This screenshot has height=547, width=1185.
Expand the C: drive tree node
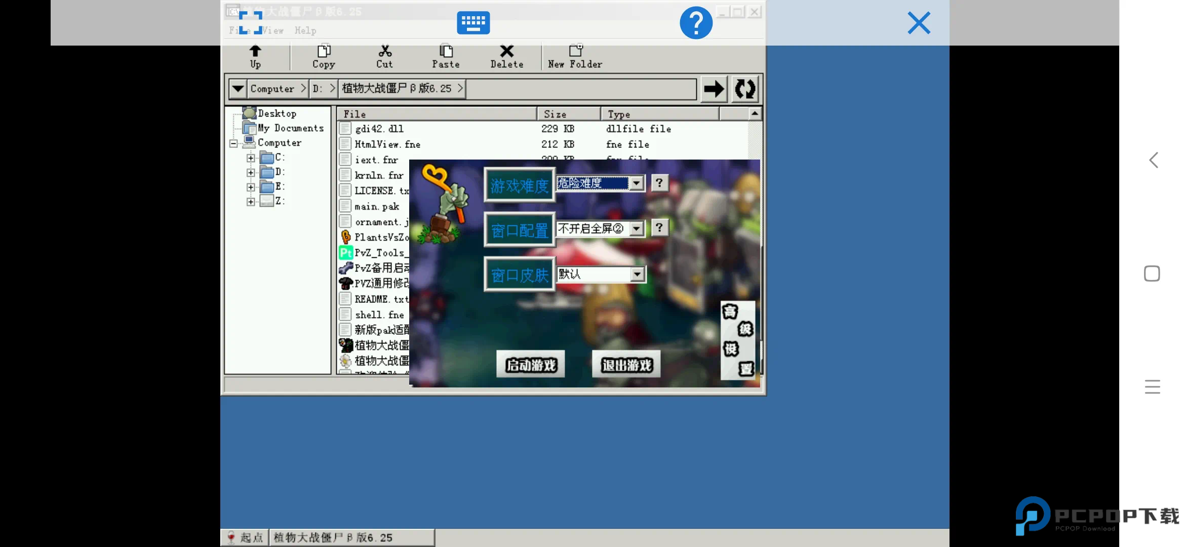pyautogui.click(x=251, y=158)
